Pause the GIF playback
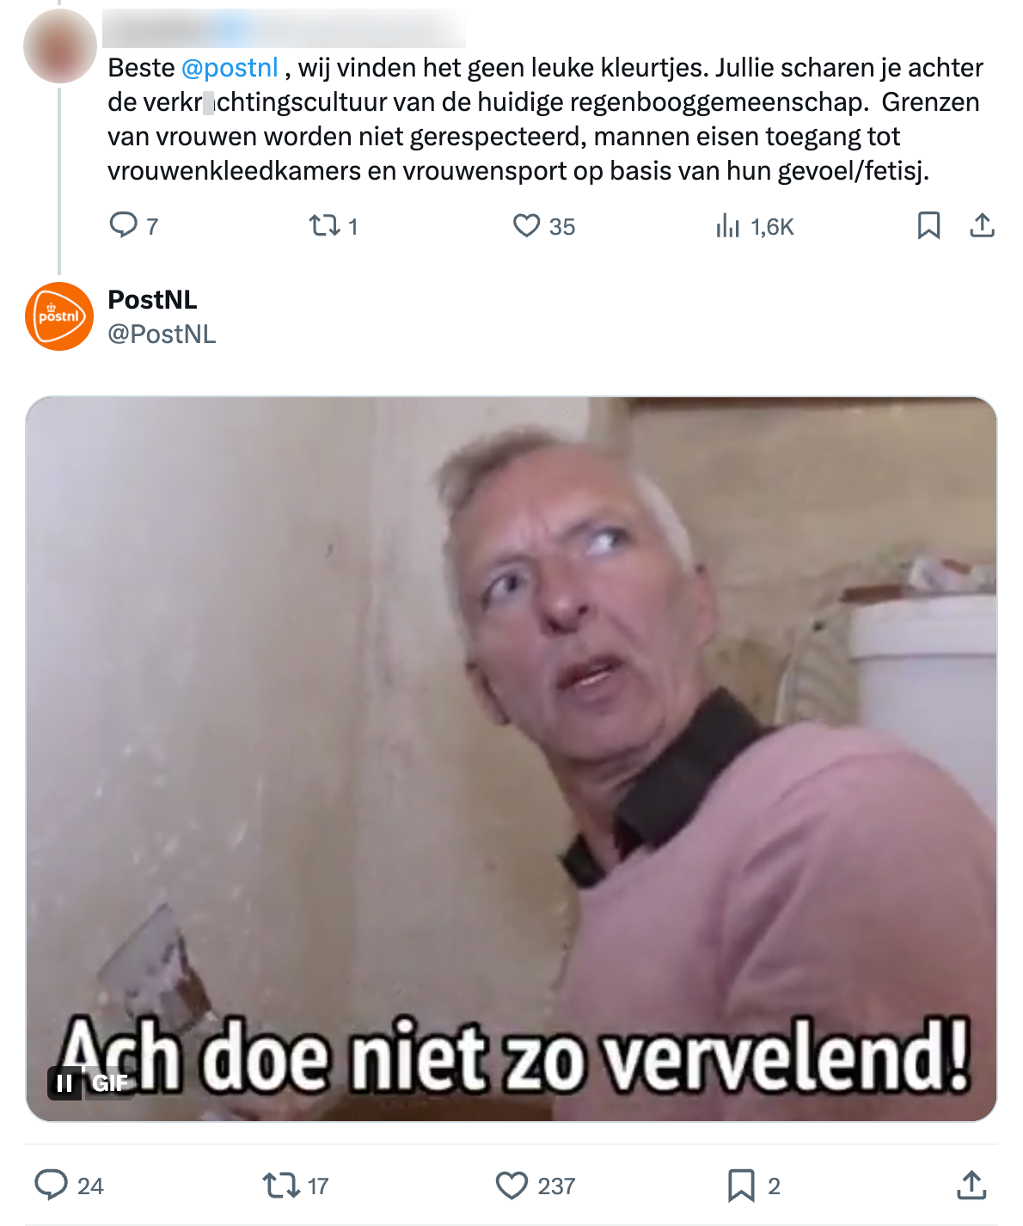The width and height of the screenshot is (1023, 1226). (x=64, y=1083)
